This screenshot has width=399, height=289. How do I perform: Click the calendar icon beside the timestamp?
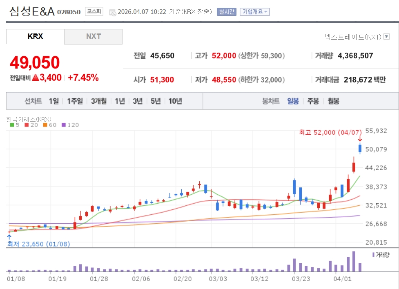pos(113,12)
